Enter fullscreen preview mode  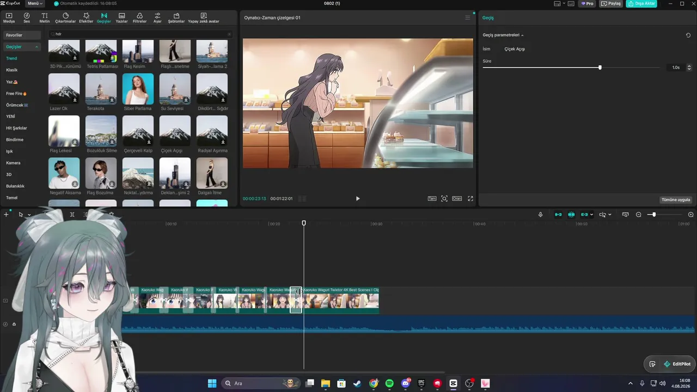[470, 199]
